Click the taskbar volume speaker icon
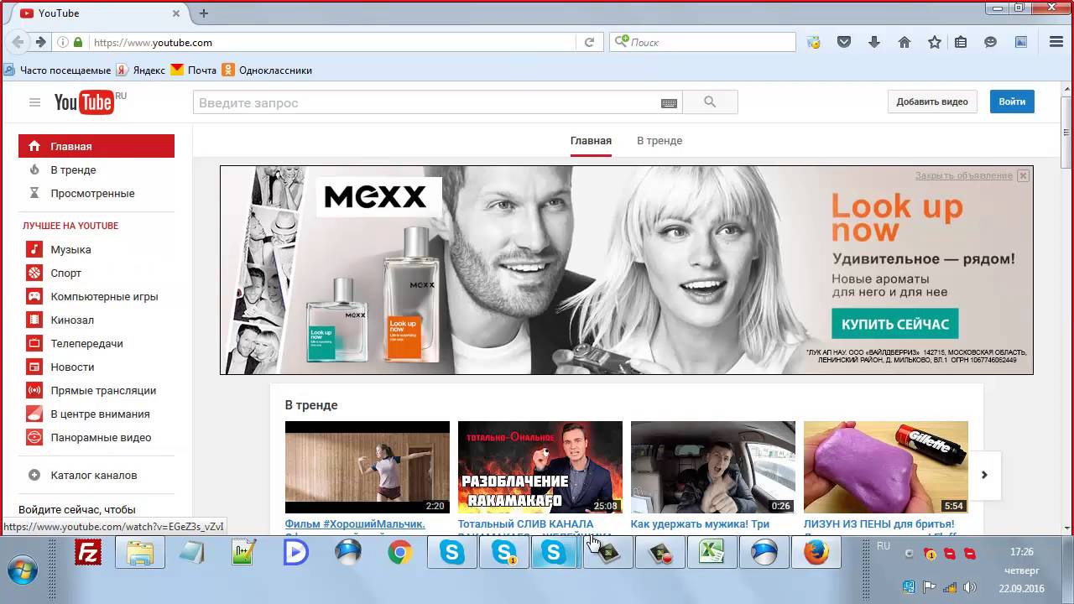 970,587
